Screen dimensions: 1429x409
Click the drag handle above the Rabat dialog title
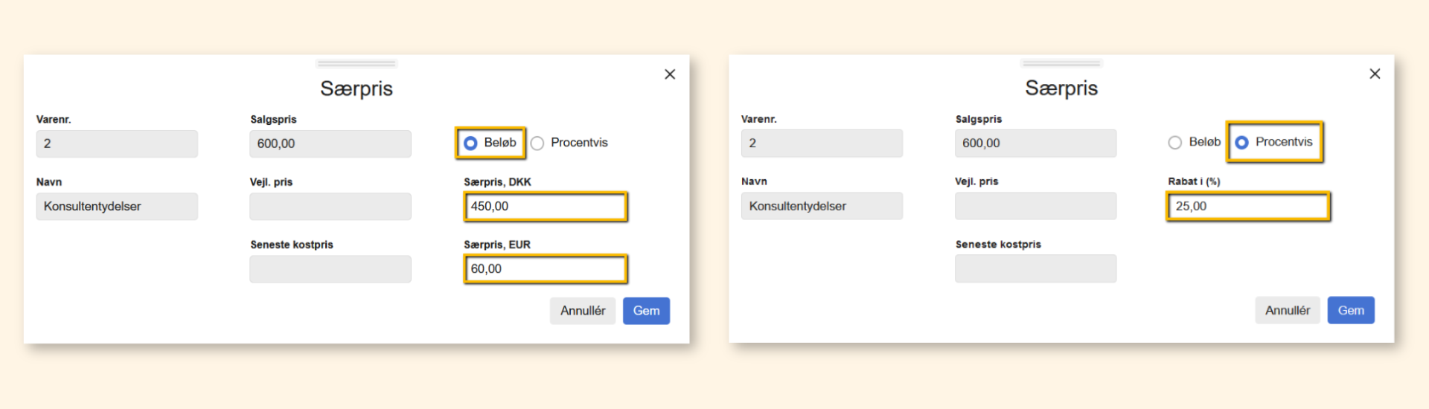[x=1061, y=63]
